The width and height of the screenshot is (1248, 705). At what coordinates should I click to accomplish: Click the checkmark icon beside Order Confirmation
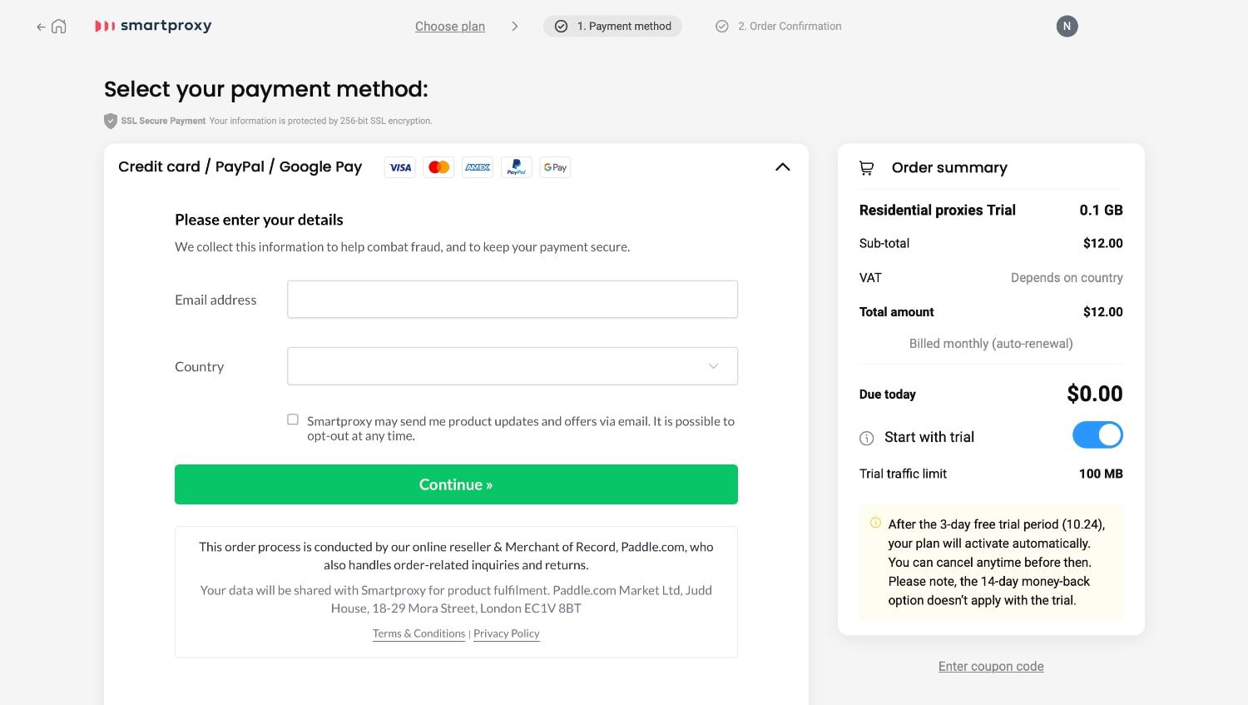(722, 27)
